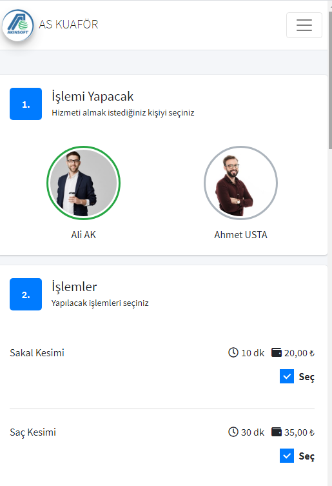
Task: Click the Seç label for Saç Kesimi
Action: [x=306, y=456]
